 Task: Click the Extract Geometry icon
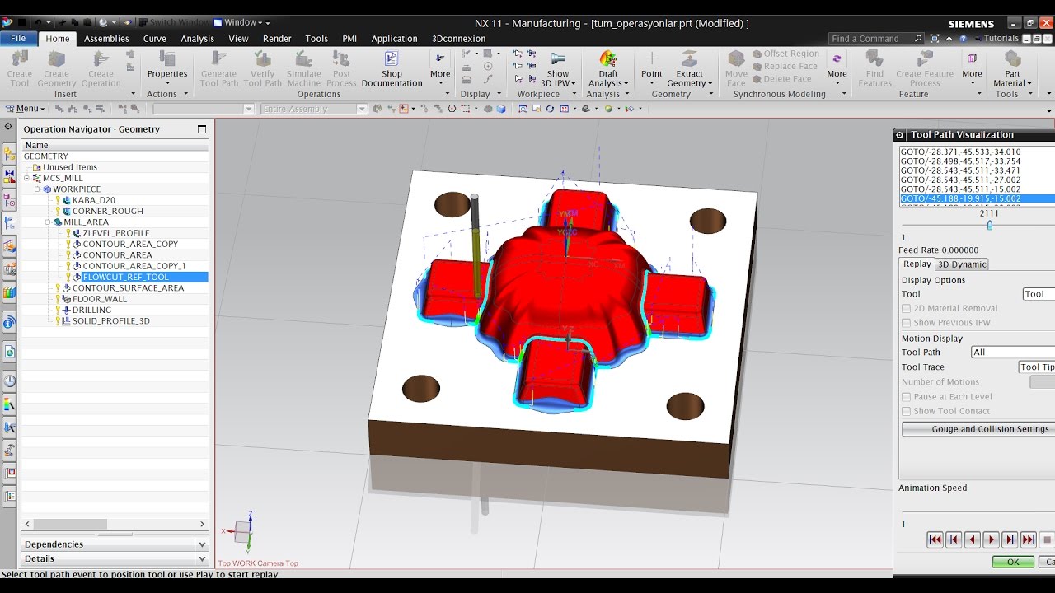689,59
